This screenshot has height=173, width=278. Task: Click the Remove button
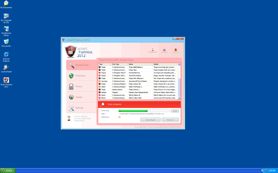(170, 120)
